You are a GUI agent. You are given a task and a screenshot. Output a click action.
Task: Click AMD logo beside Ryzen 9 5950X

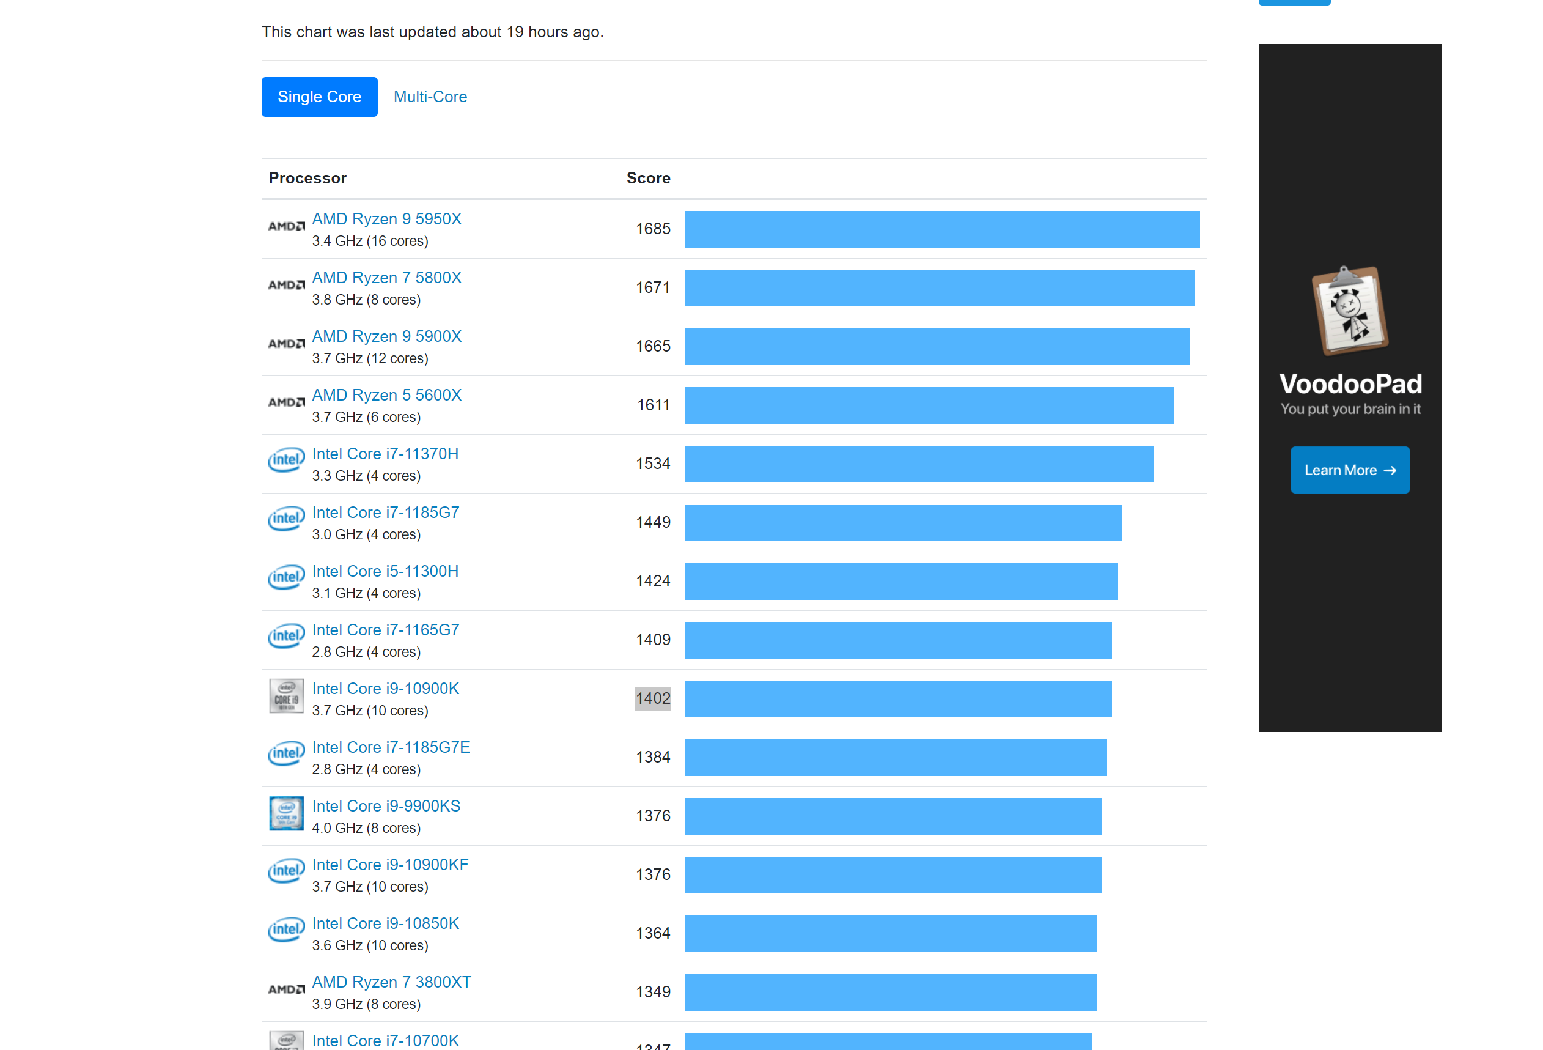click(286, 226)
